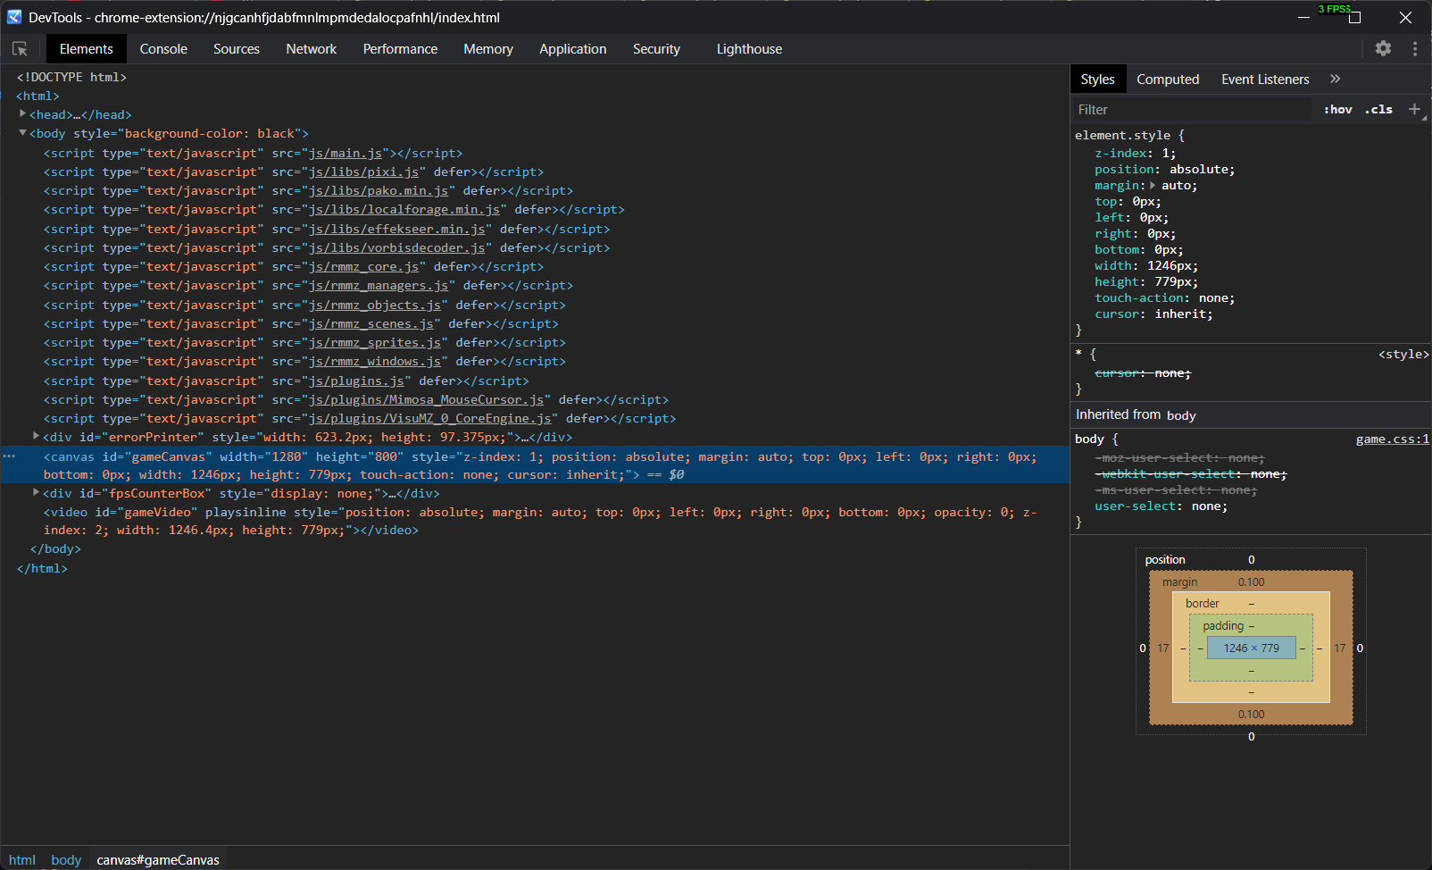Expand the margin shorthand arrow in element.style
The width and height of the screenshot is (1432, 870).
coord(1153,185)
